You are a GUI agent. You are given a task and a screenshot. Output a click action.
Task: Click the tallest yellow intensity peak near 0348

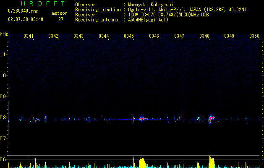pos(212,161)
